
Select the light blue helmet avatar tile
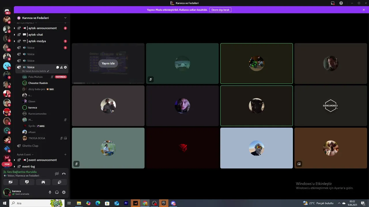(257, 148)
